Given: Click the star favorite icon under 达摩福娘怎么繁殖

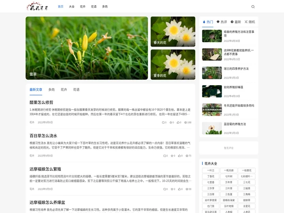Looking at the screenshot, I should [172, 189].
